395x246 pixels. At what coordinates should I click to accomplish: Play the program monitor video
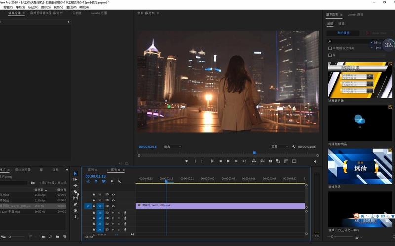tap(228, 161)
